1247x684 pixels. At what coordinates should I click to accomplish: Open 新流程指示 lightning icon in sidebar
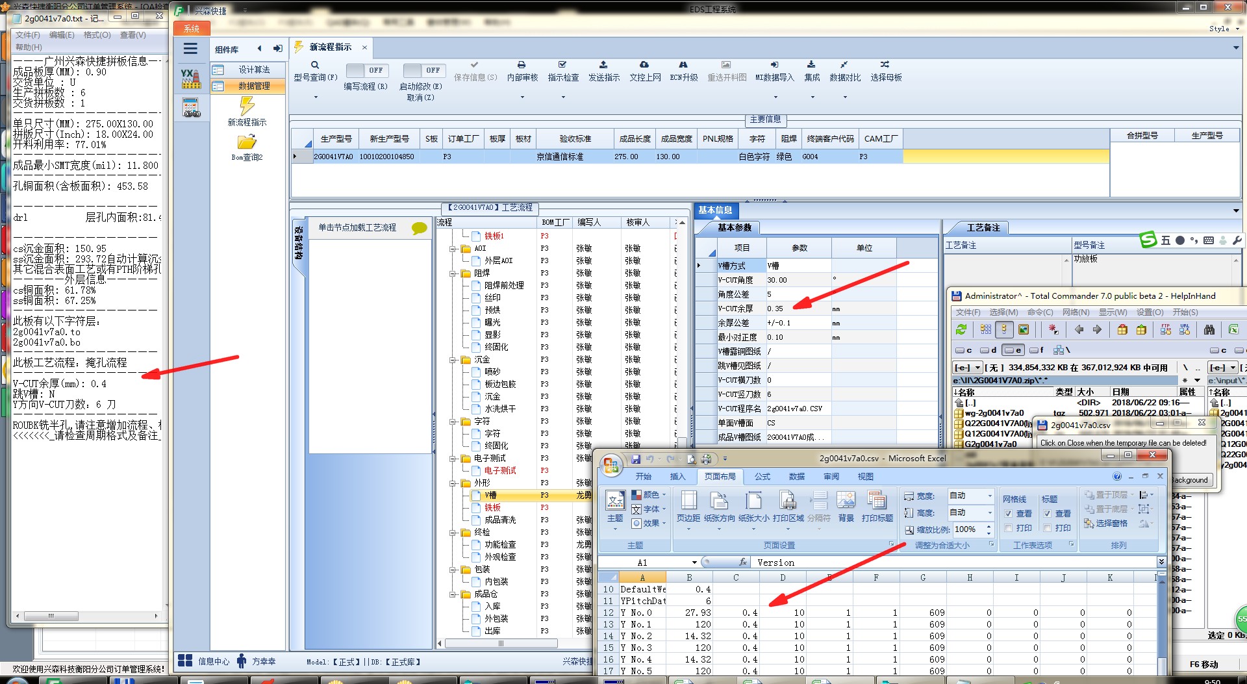(x=247, y=106)
